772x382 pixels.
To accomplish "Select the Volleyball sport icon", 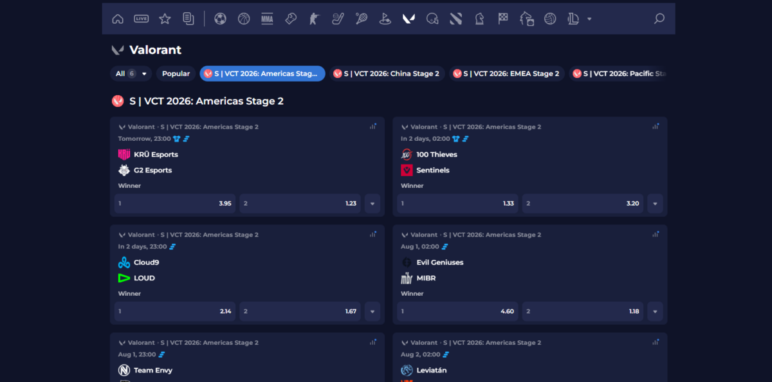I will [x=549, y=19].
